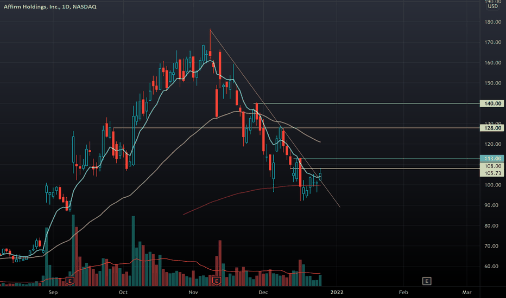Click the Oct date axis label
Image resolution: width=506 pixels, height=298 pixels.
click(123, 292)
